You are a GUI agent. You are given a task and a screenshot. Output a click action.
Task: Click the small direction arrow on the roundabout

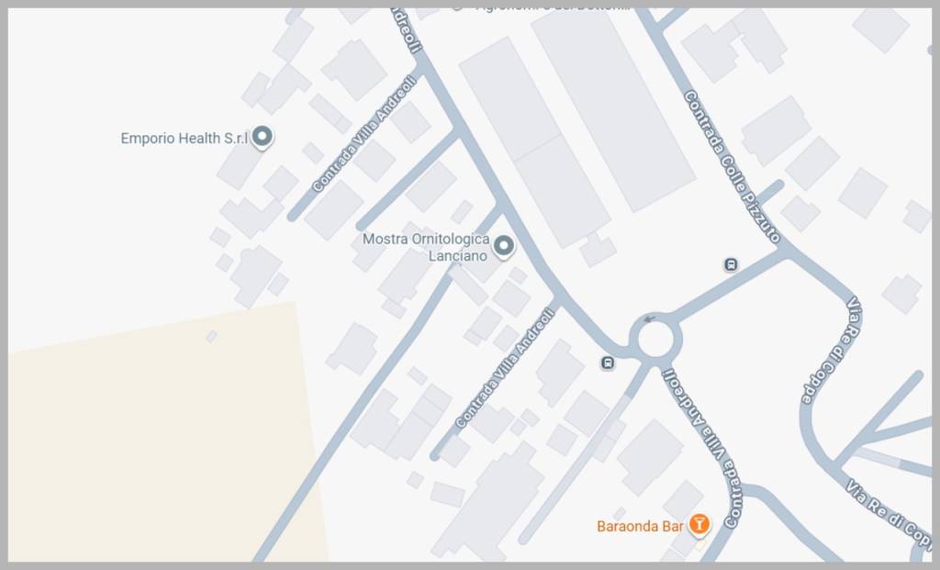649,319
